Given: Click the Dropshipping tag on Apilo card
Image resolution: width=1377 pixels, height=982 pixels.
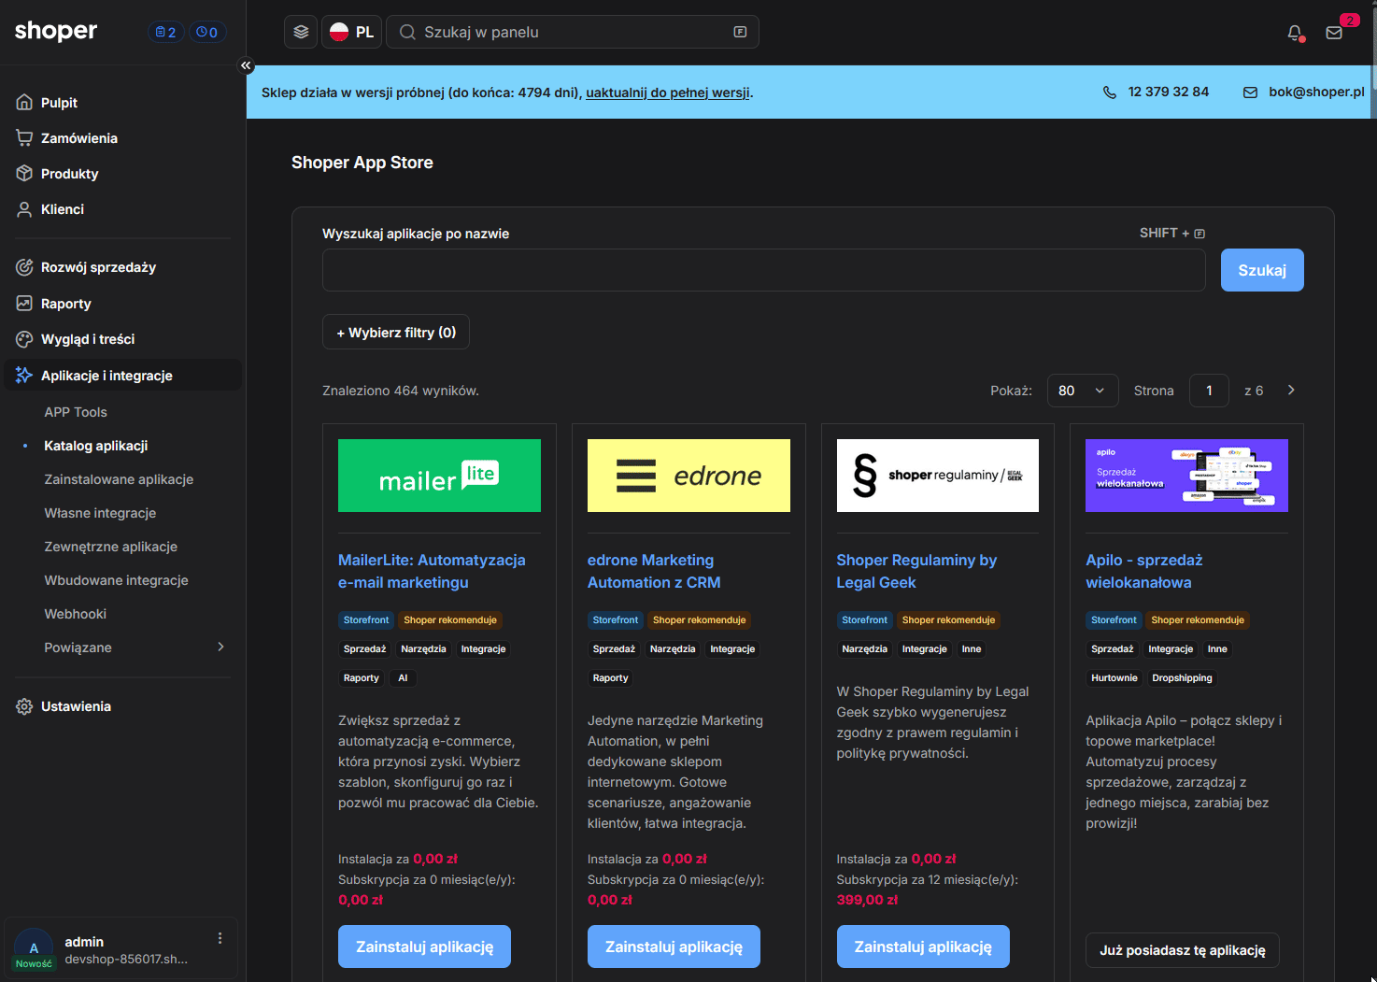Looking at the screenshot, I should coord(1182,677).
